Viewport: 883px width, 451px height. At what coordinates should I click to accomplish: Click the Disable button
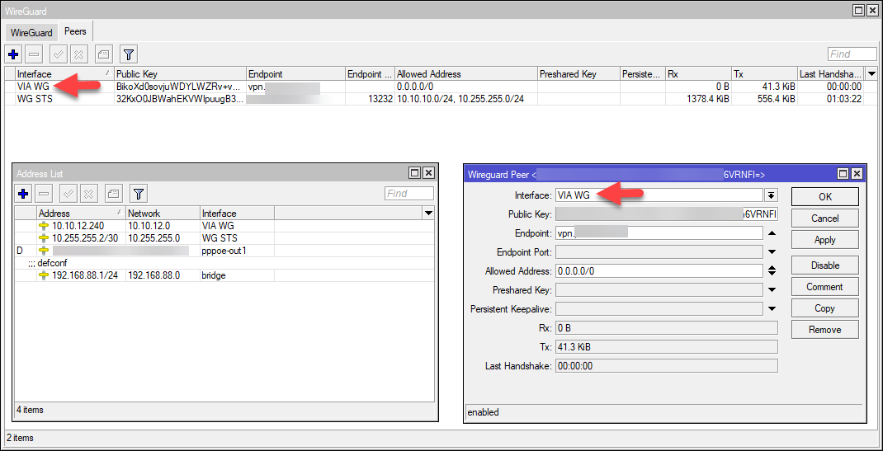click(x=825, y=265)
